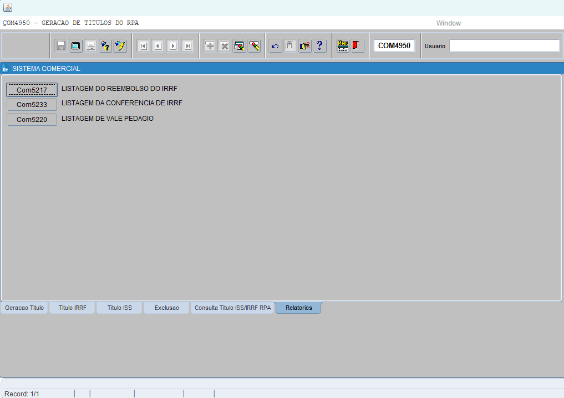Click the Execute Query lightning icon

coord(120,46)
